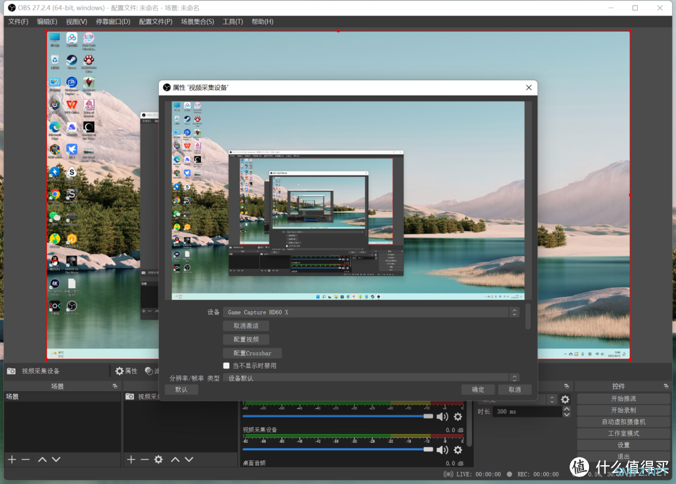The width and height of the screenshot is (676, 484).
Task: Click the camera icon beside 视频采集设备 above the scenes panel
Action: point(11,371)
